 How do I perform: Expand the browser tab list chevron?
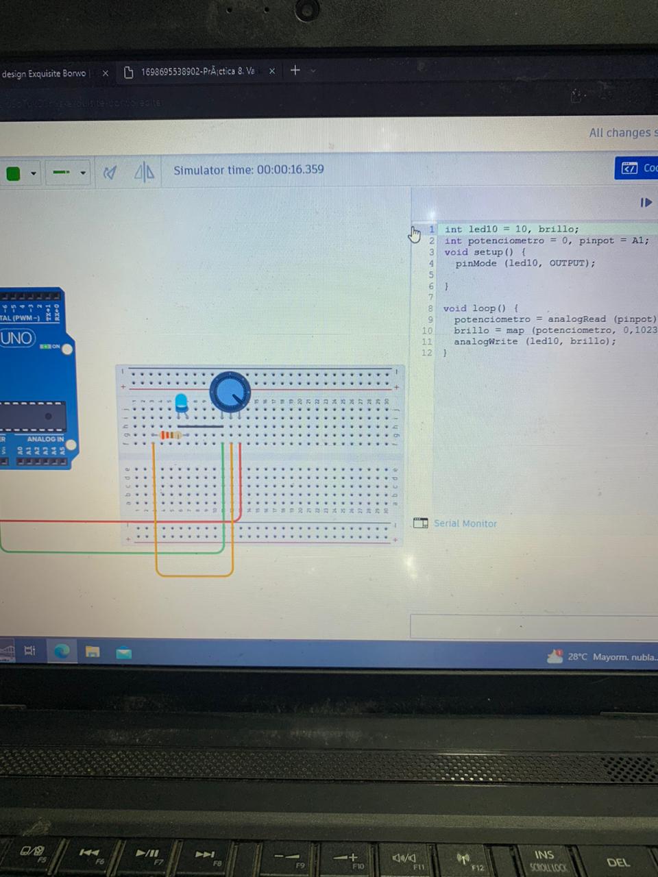coord(313,71)
